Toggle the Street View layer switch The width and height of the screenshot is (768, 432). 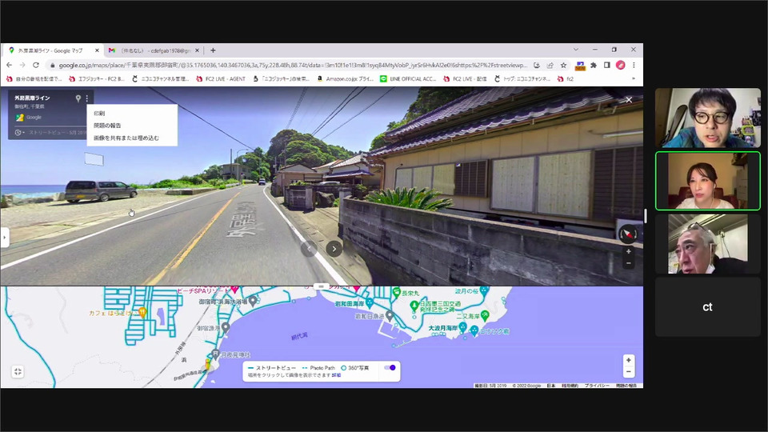click(x=390, y=367)
